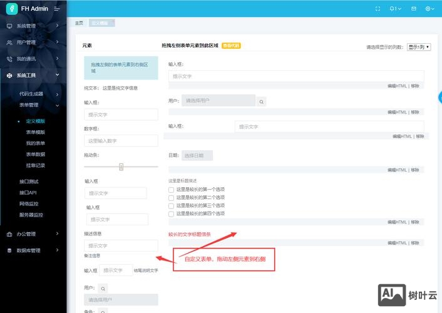Click 编辑HTML under the top 输入框 row
Image resolution: width=442 pixels, height=313 pixels.
click(397, 86)
